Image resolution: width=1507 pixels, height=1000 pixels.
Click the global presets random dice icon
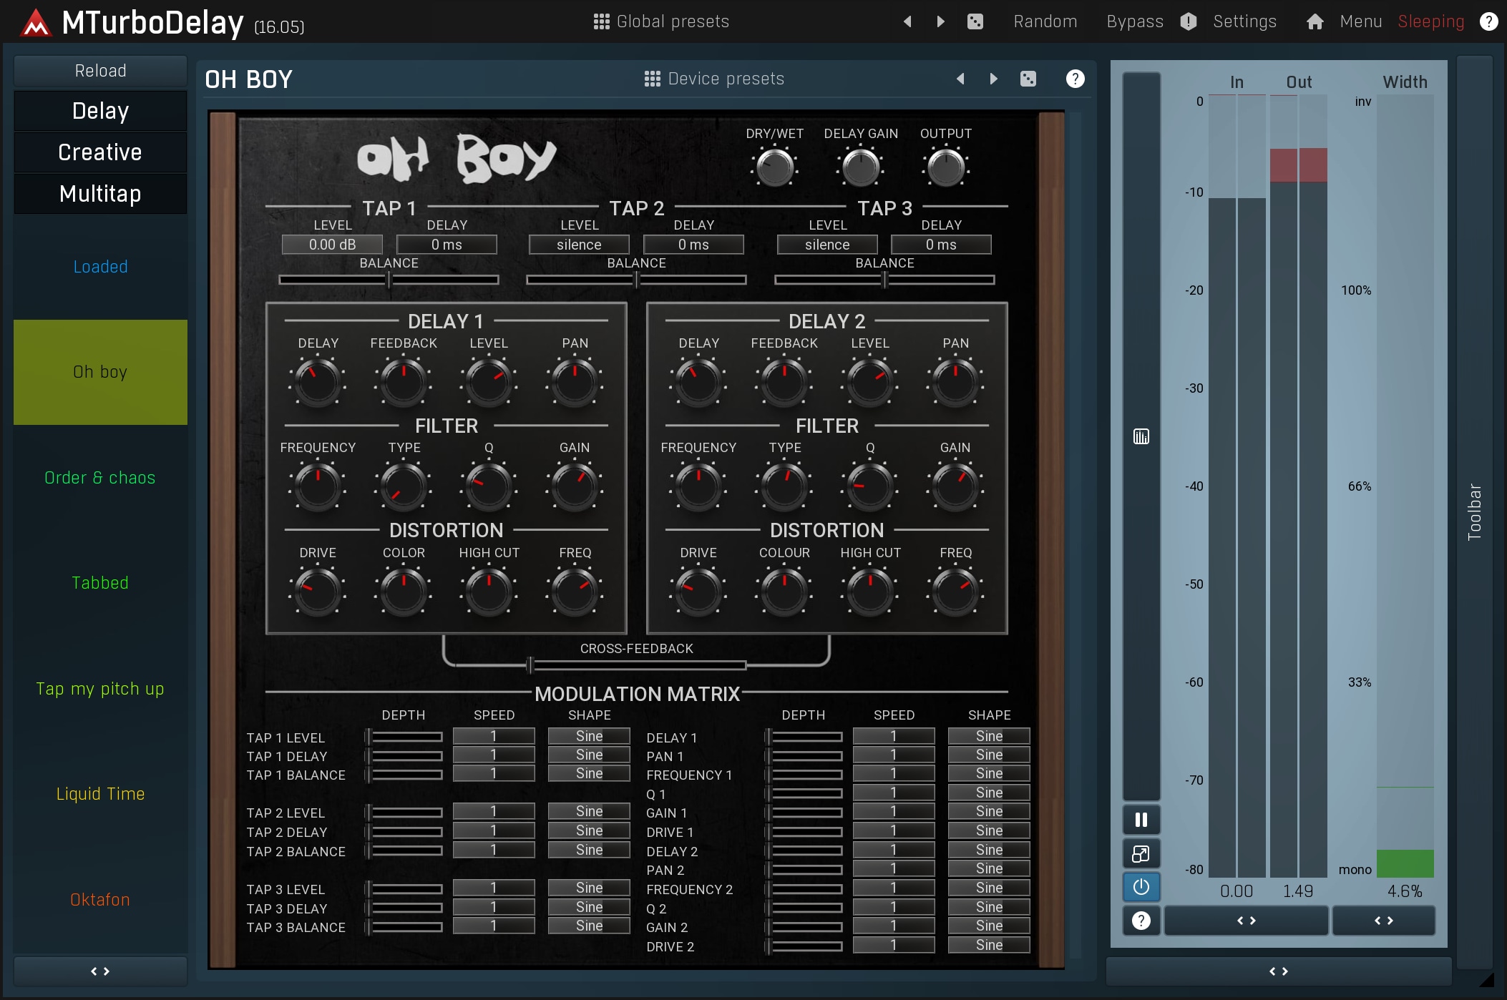[x=975, y=21]
